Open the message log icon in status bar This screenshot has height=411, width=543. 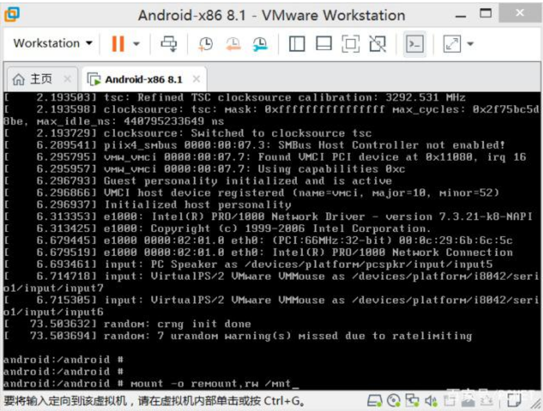[514, 401]
